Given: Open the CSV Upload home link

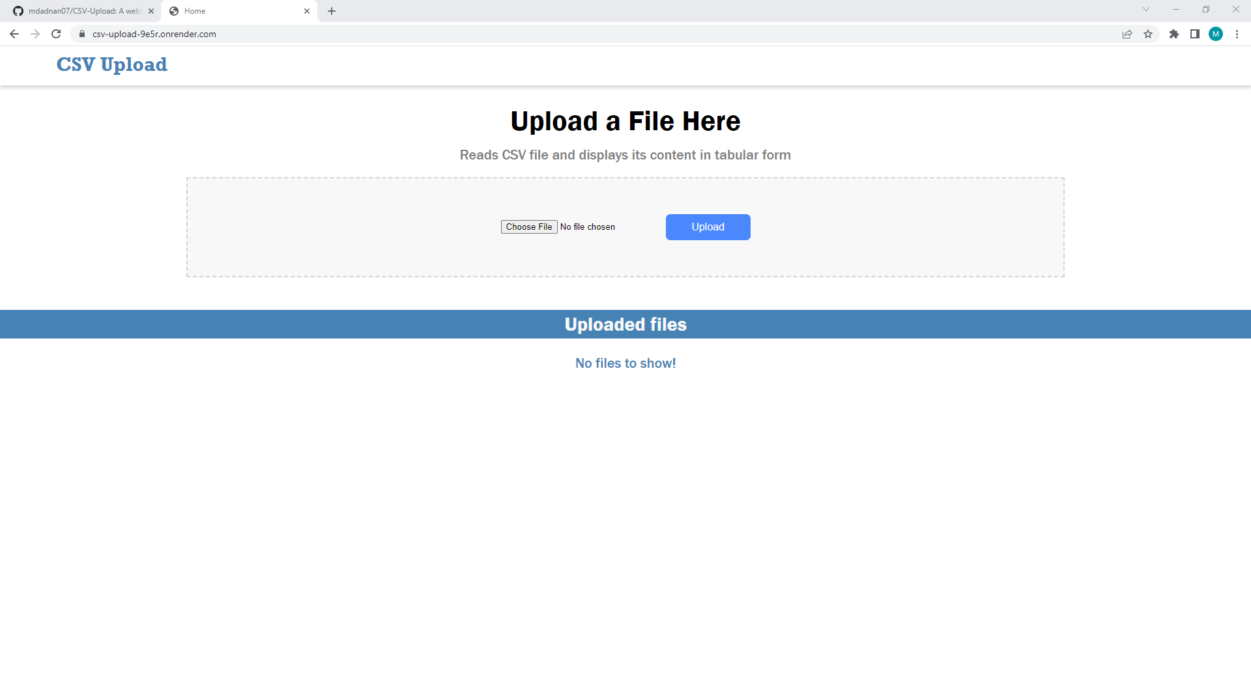Looking at the screenshot, I should pos(111,64).
